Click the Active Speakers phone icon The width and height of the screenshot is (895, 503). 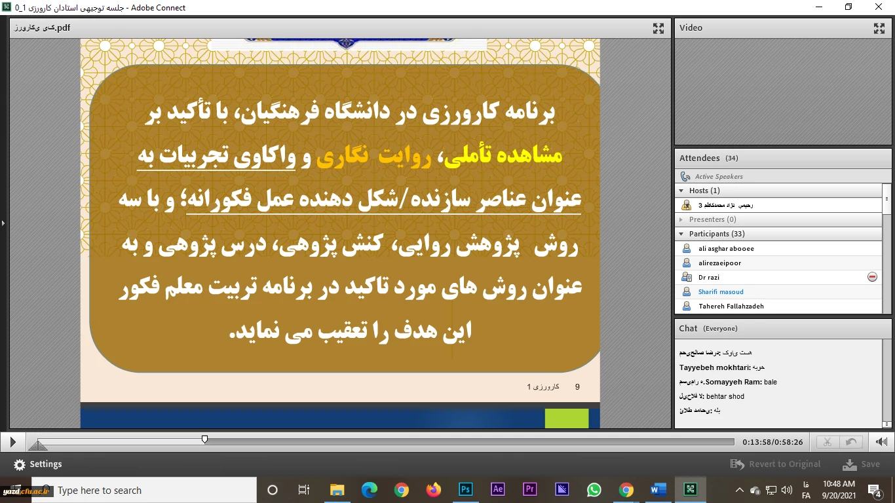(685, 176)
